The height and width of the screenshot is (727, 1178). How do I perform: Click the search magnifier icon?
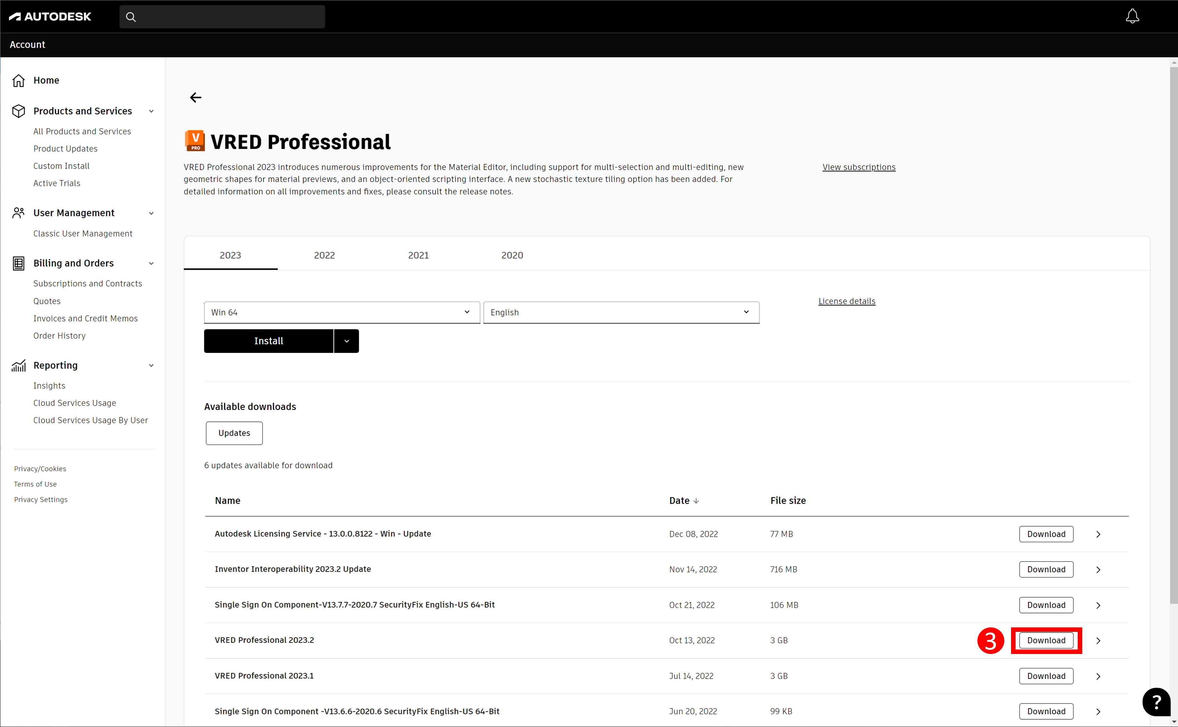click(x=131, y=17)
